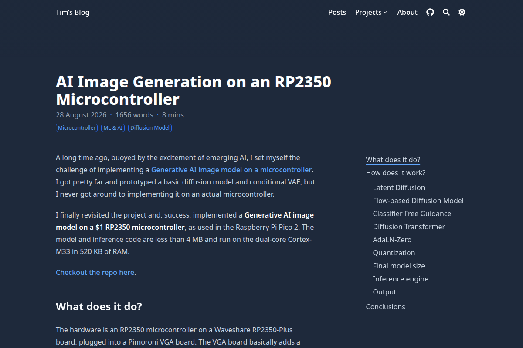Open Final model size section
The height and width of the screenshot is (348, 523).
click(399, 266)
